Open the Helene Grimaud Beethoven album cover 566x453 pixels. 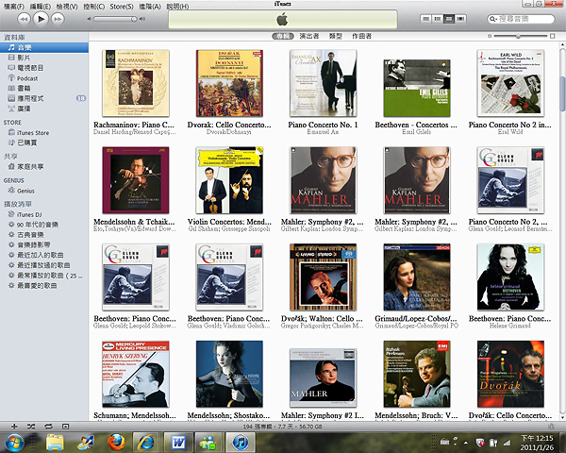510,277
